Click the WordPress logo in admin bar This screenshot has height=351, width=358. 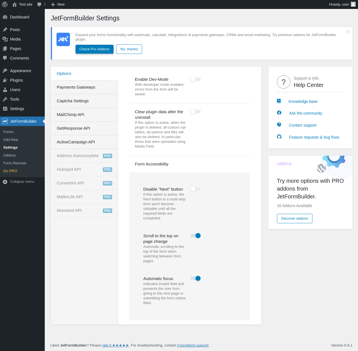coord(5,4)
